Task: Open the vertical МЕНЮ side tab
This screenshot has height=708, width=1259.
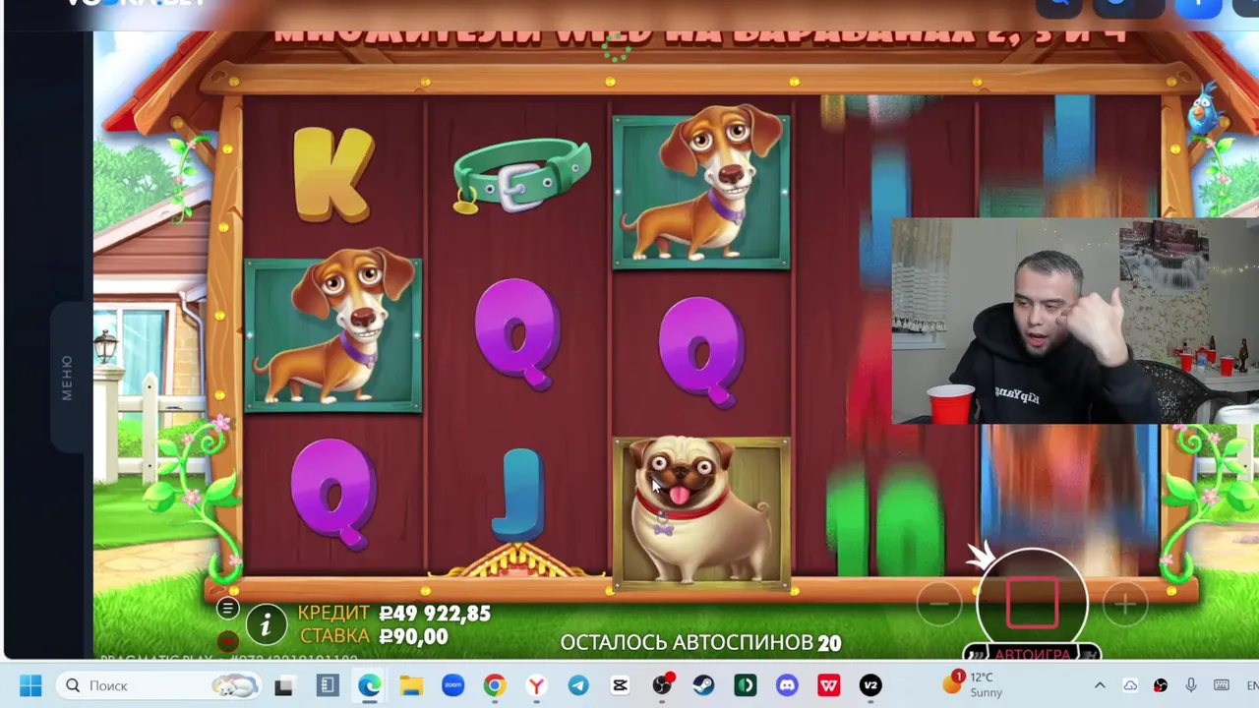Action: [x=66, y=378]
